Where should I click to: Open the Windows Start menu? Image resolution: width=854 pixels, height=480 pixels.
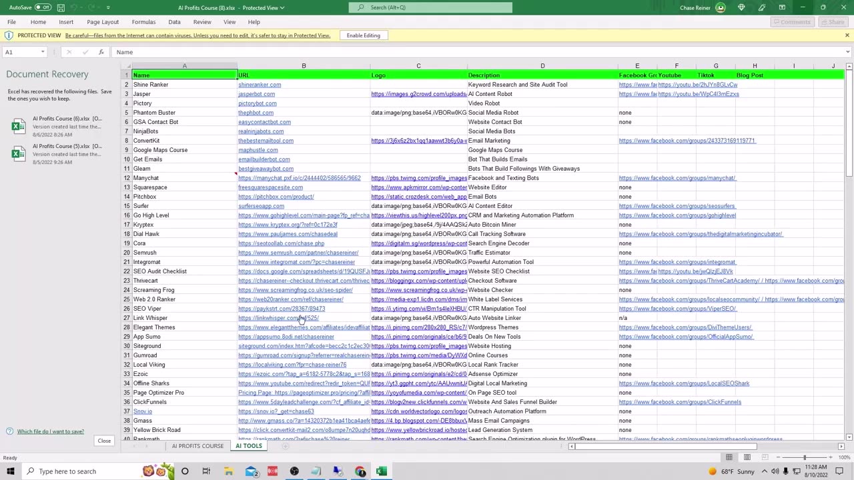[10, 471]
